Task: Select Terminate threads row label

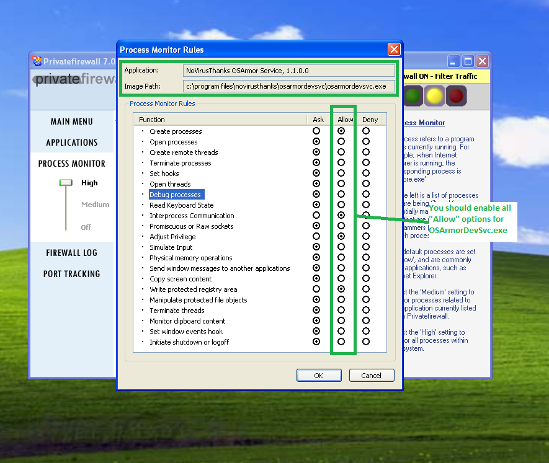Action: click(x=177, y=311)
